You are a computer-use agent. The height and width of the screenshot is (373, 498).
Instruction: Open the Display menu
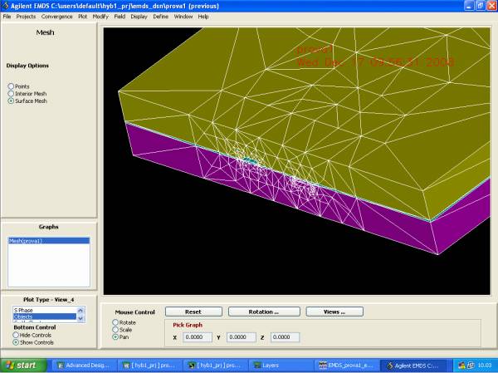[139, 17]
